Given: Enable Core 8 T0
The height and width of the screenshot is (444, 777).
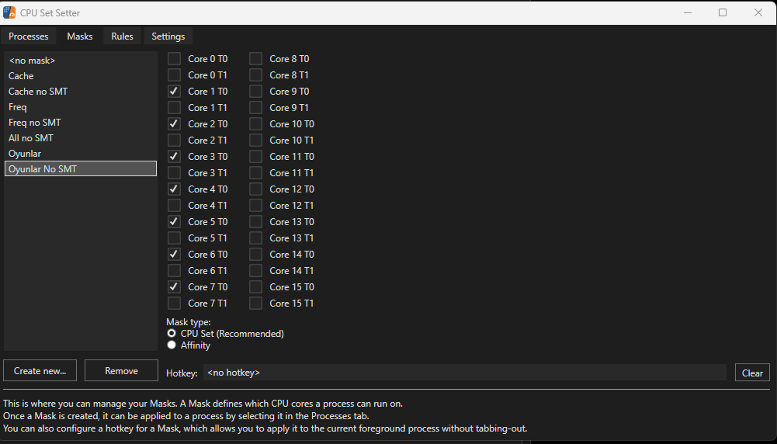Looking at the screenshot, I should point(255,59).
